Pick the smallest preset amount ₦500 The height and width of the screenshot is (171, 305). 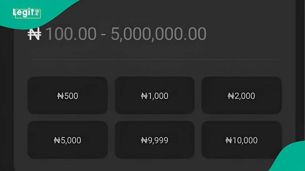coord(67,96)
